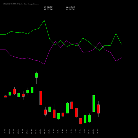Select the green candlestick above 04 Mar
138x138 pixels.
click(x=36, y=75)
